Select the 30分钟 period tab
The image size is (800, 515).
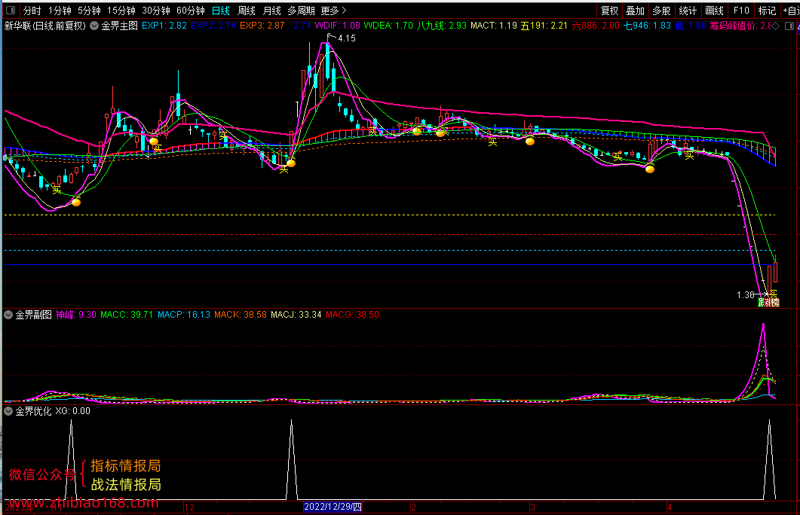[x=155, y=11]
